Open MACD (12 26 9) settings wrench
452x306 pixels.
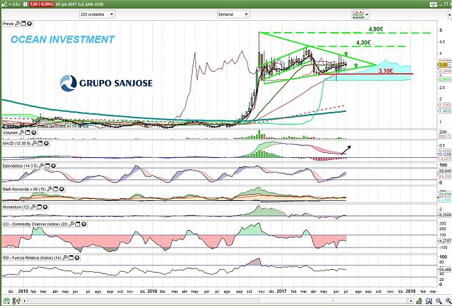[34, 143]
